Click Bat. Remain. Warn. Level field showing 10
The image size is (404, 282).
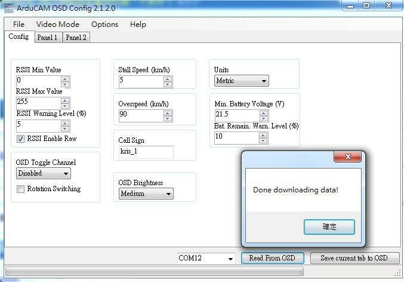pos(237,138)
